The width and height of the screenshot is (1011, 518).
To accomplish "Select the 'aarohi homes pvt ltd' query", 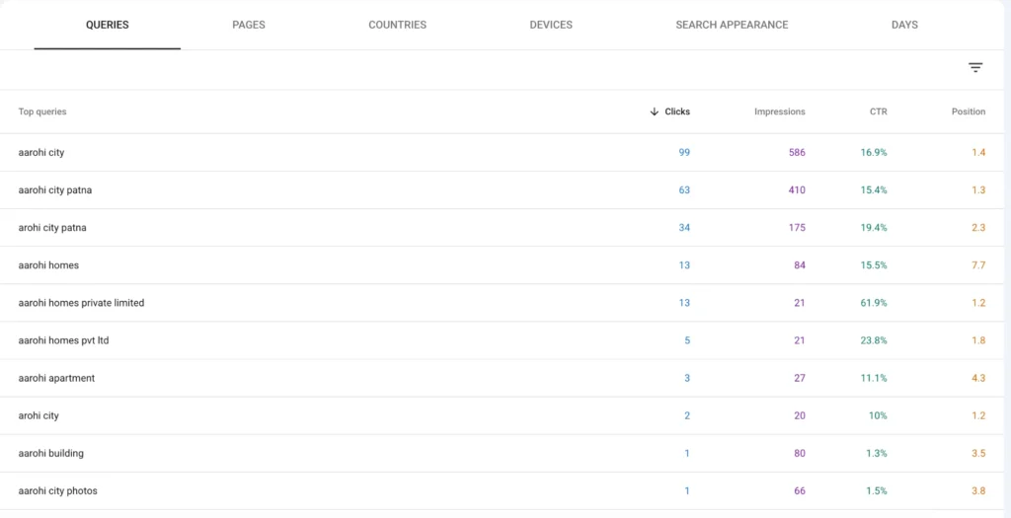I will 63,340.
